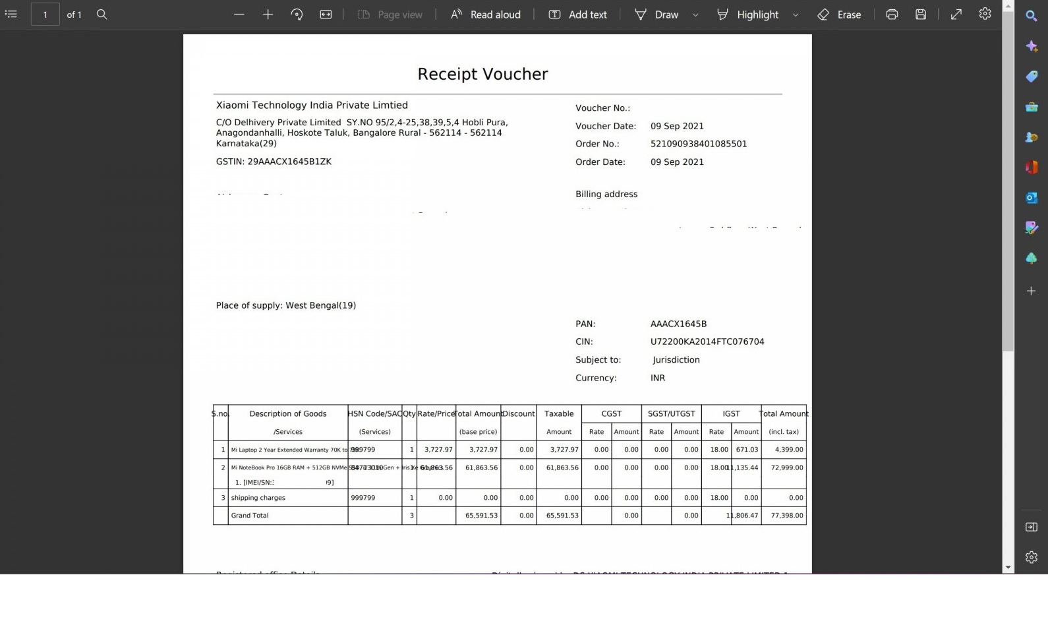This screenshot has height=633, width=1048.
Task: Print the document using the printer icon
Action: pos(892,14)
